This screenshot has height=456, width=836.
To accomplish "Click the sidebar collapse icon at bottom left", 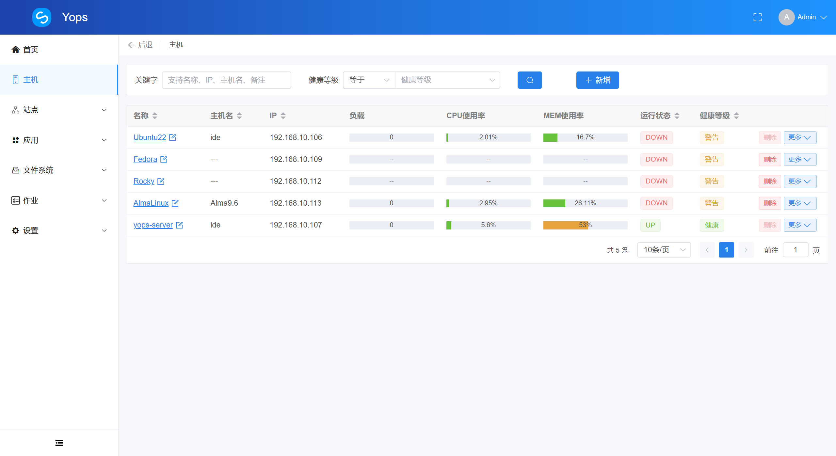I will click(59, 443).
